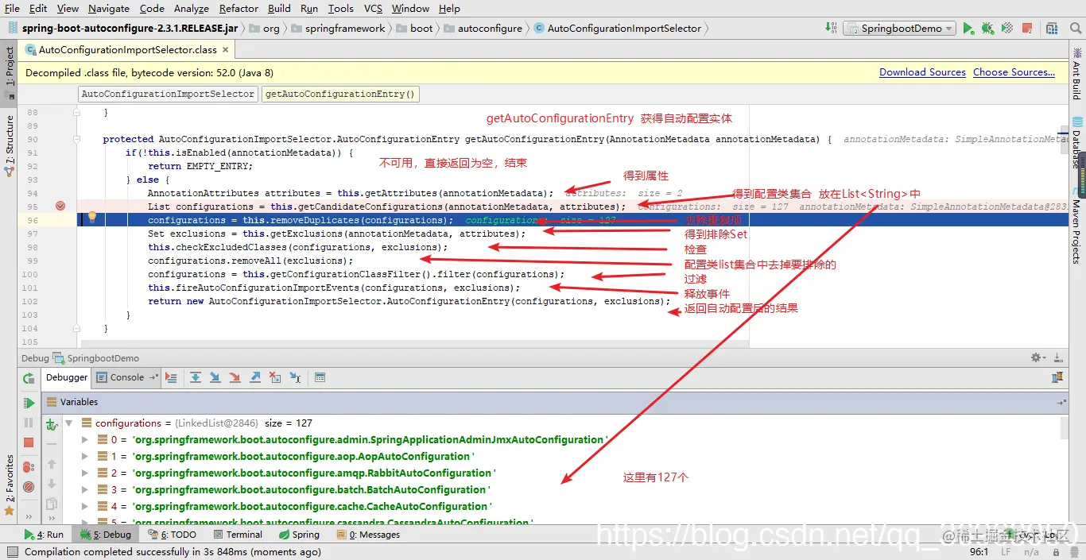Open View Breakpoints icon

[x=29, y=466]
